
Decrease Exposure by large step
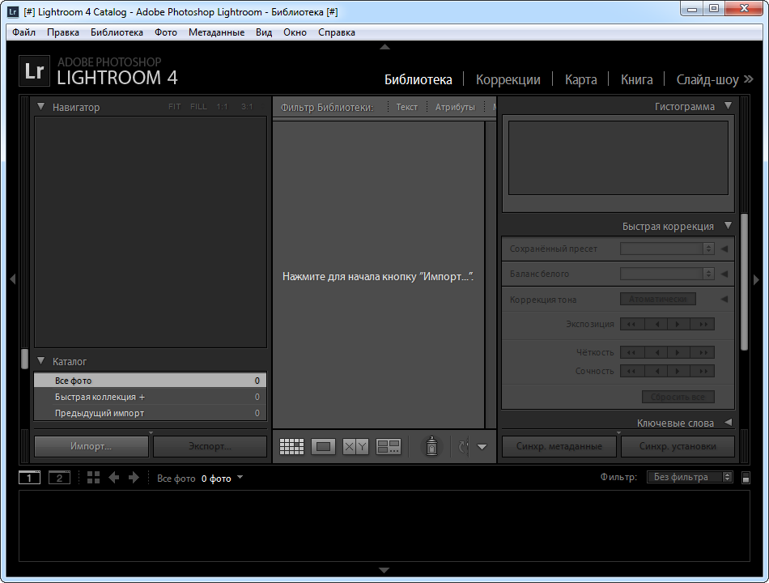631,325
